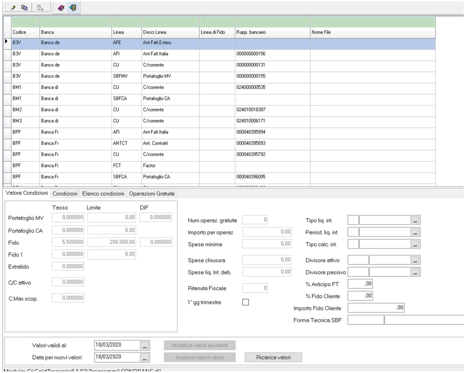Switch to the Condizioni tab
Image resolution: width=466 pixels, height=373 pixels.
(66, 193)
